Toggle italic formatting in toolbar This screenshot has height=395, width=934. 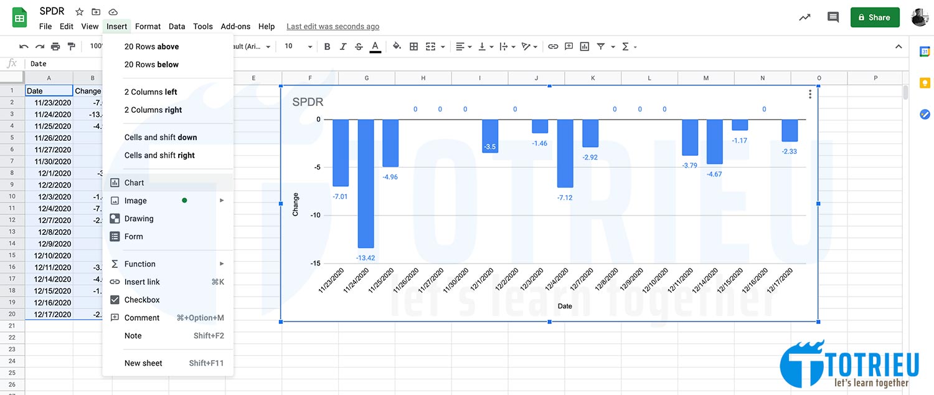[x=343, y=47]
